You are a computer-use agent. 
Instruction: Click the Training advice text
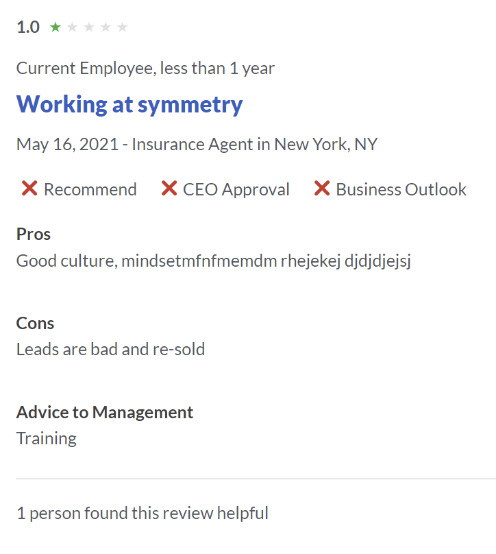coord(47,439)
